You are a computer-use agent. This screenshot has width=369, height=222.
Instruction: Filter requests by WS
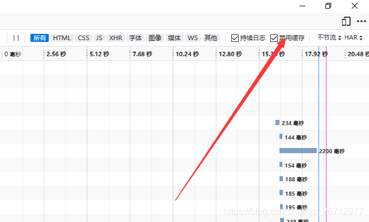192,38
